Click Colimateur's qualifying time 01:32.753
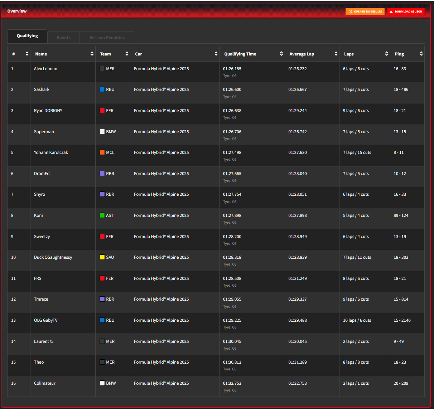Screen dimensions: 434x413 coord(232,383)
